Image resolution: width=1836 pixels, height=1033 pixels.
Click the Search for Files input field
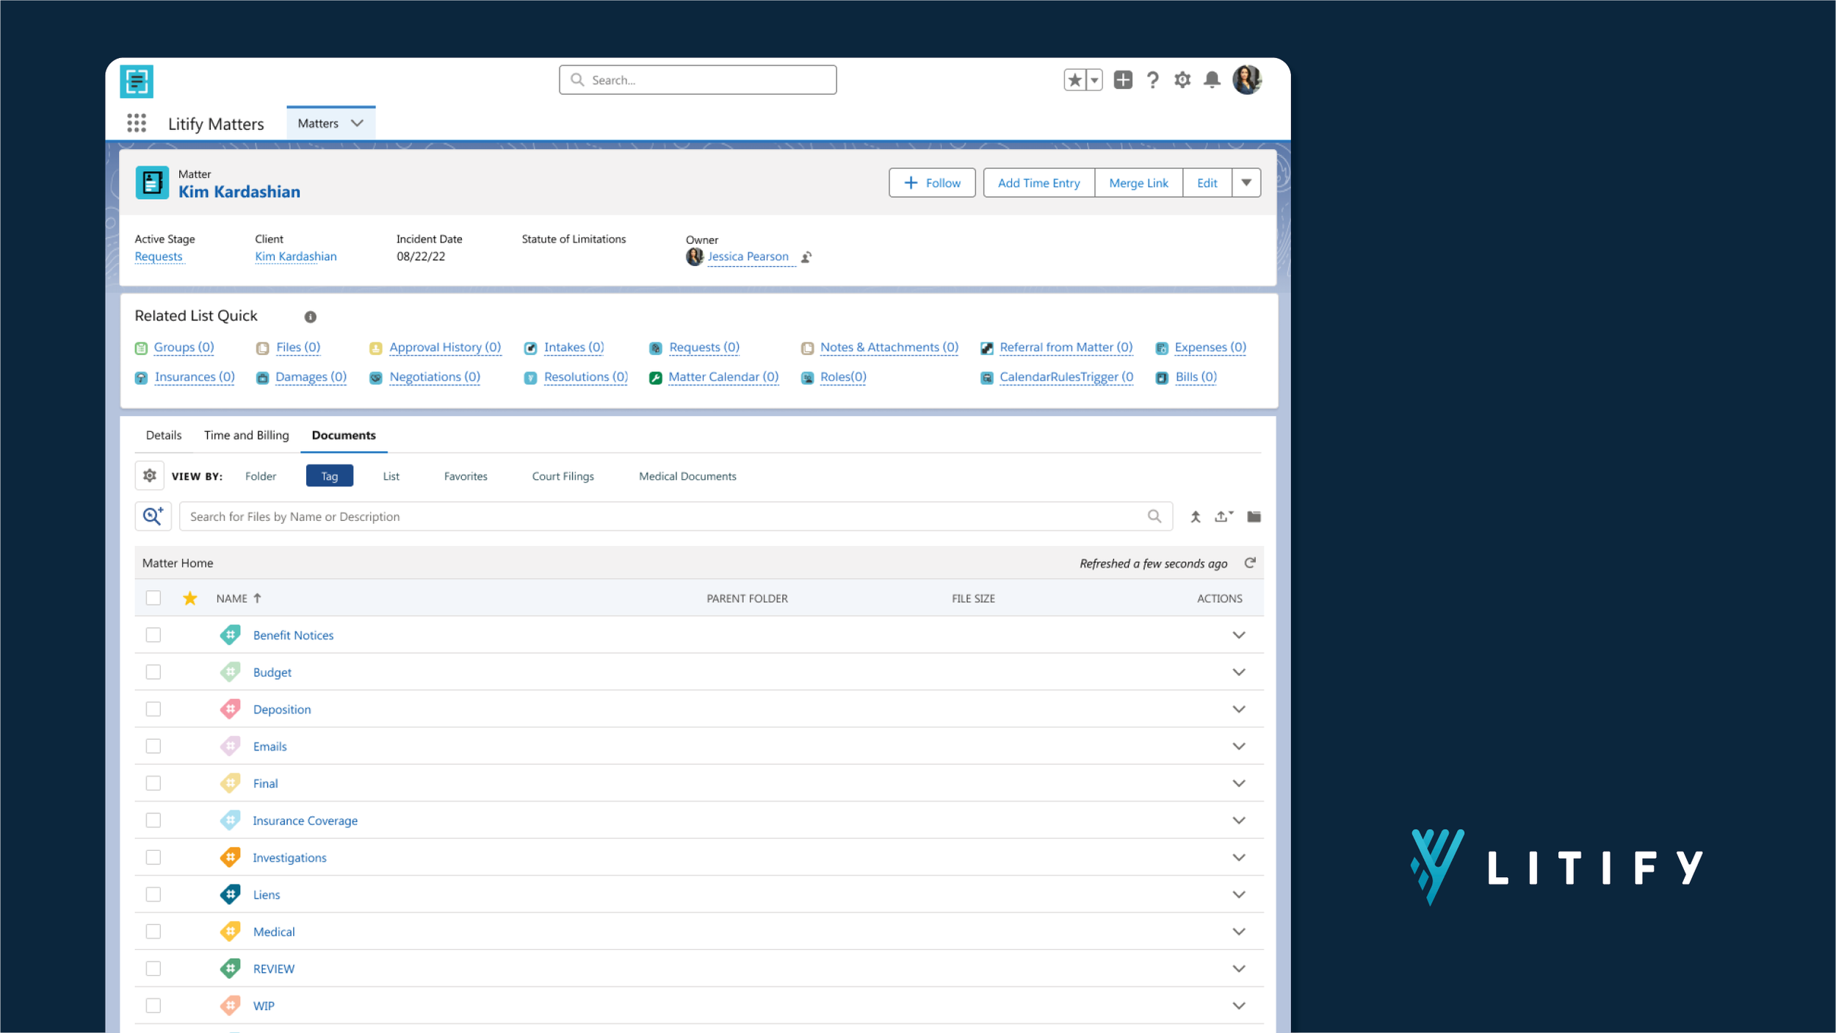676,516
